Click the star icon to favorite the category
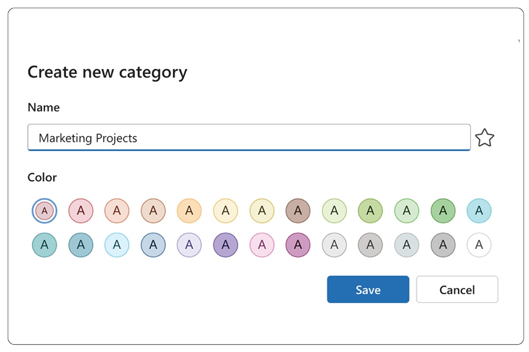Screen dimensions: 529x352 pos(485,138)
